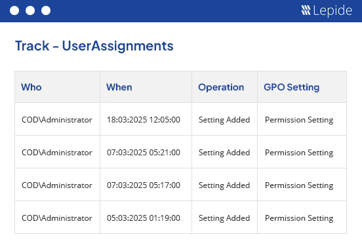
Task: Click Permission Setting in the 05:21:00 row
Action: click(x=299, y=153)
